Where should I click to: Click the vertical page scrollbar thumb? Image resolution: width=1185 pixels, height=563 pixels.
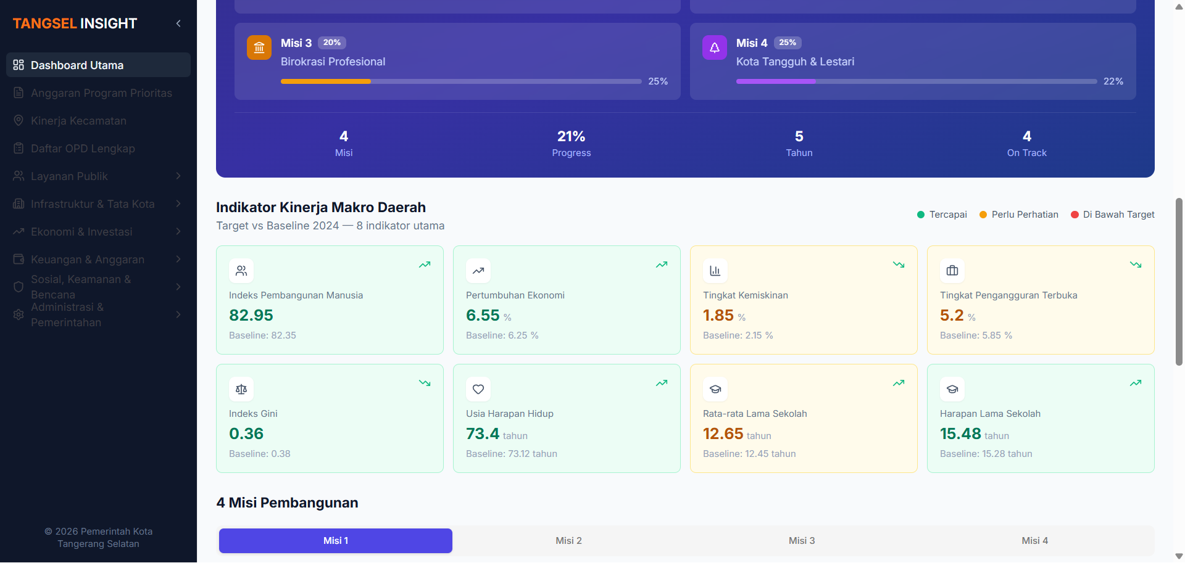[1179, 281]
